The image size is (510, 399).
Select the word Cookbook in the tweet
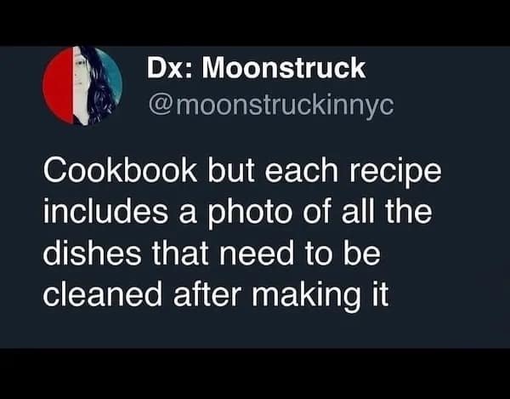(120, 170)
